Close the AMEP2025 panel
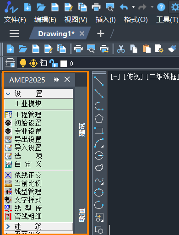Image resolution: width=179 pixels, height=235 pixels. coord(67,80)
